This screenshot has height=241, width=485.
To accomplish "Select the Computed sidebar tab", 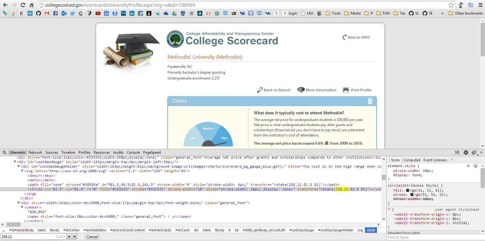I will coord(412,160).
